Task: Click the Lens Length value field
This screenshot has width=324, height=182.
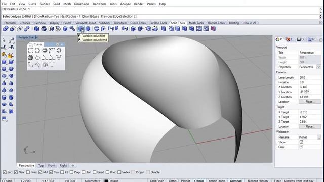Action: pos(310,77)
